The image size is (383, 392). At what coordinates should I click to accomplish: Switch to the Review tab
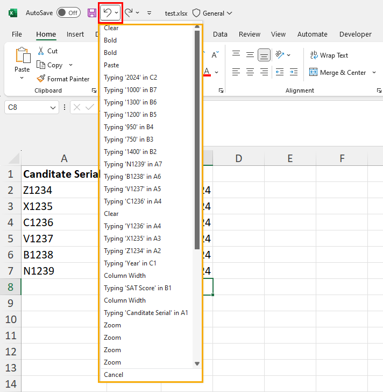coord(250,34)
